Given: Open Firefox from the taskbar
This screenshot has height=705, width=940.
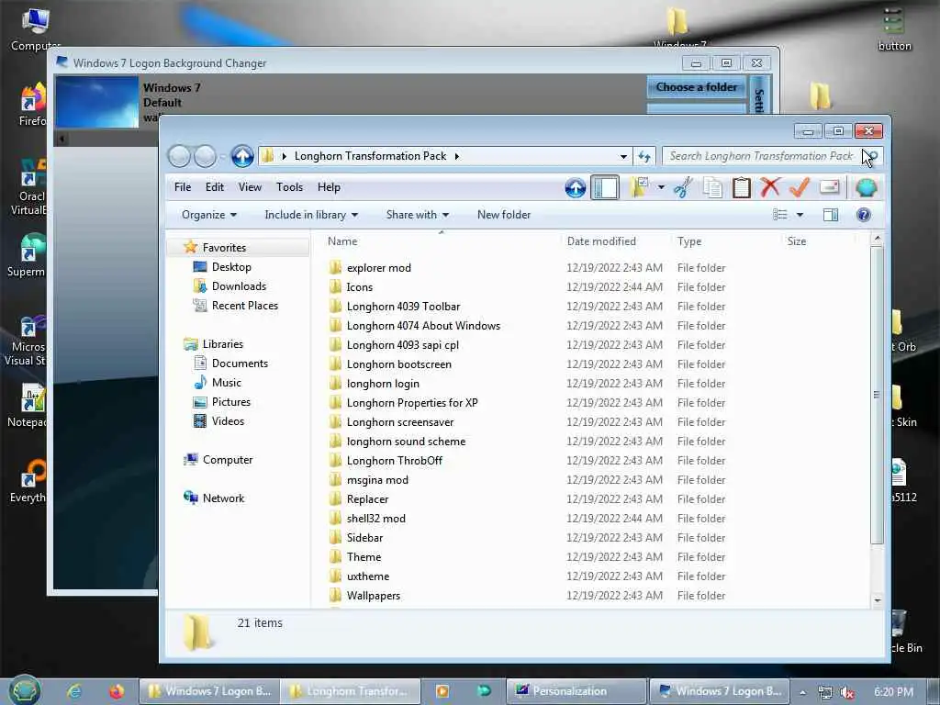Looking at the screenshot, I should point(116,691).
